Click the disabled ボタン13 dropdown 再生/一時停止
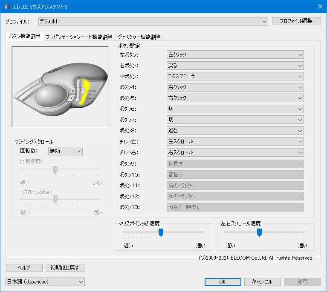The image size is (327, 292). (x=235, y=207)
